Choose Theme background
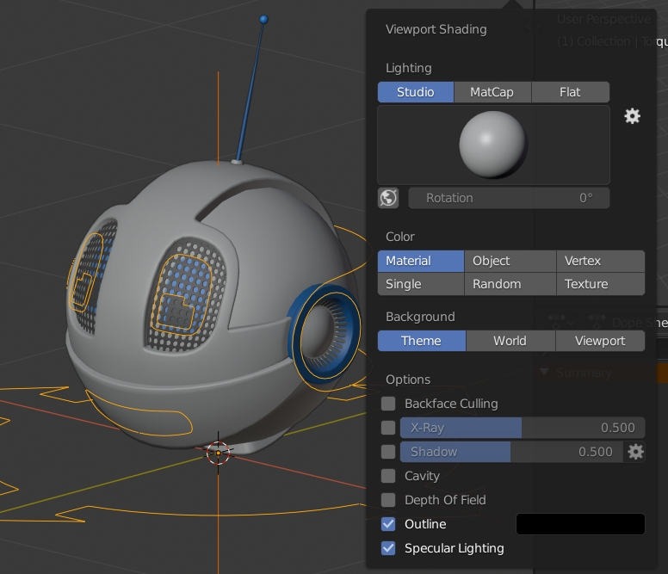 (x=421, y=341)
